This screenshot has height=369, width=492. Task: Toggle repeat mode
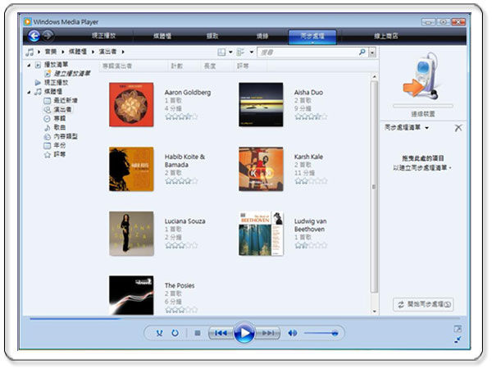[175, 333]
